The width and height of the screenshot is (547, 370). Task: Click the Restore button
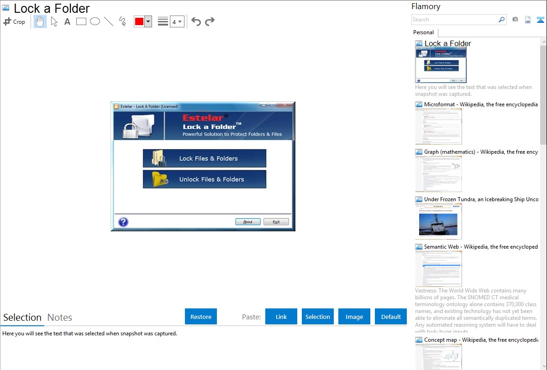[201, 317]
